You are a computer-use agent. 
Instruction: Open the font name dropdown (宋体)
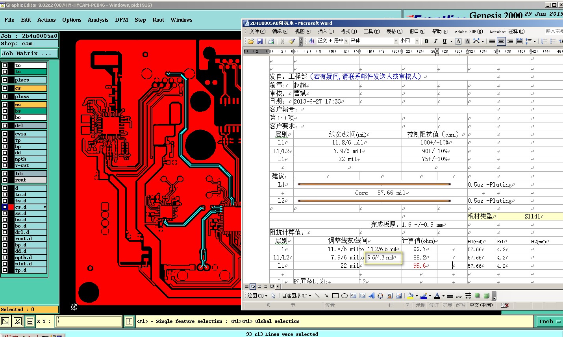point(396,41)
